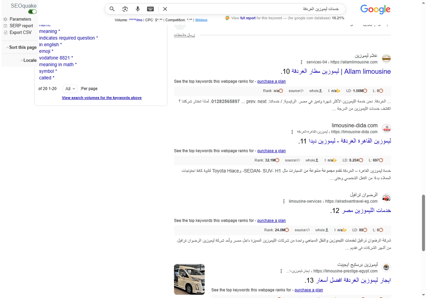
Task: Open the purchase a plan link under result 12
Action: point(271,220)
